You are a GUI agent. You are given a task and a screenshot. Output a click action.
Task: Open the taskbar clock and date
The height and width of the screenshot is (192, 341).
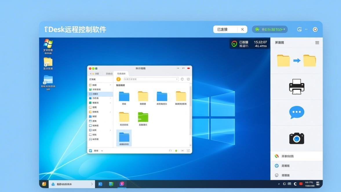309,184
